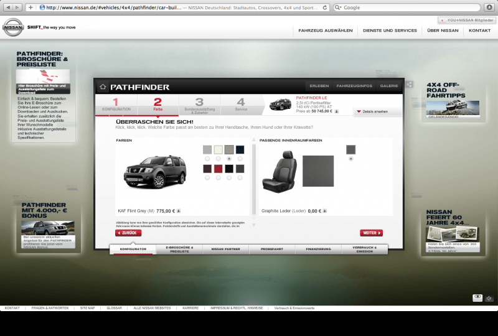This screenshot has height=336, width=498.
Task: Click the browser URL address field
Action: [x=182, y=7]
